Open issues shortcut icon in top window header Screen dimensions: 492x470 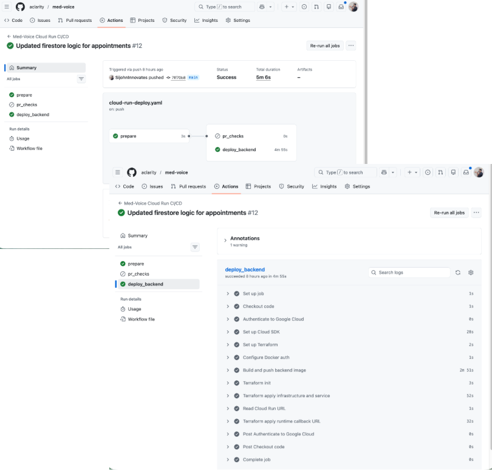(x=304, y=7)
